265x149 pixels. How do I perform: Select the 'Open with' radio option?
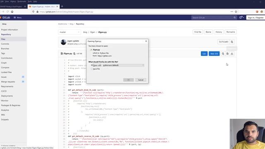(x=92, y=65)
